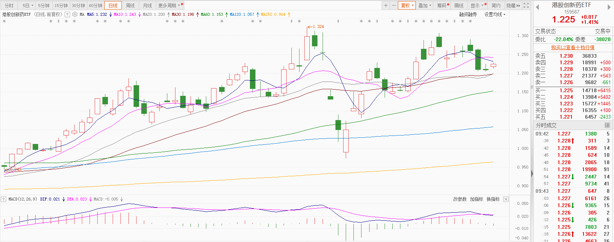Open 显示 display dropdown
Image resolution: width=614 pixels, height=242 pixels.
point(477,6)
